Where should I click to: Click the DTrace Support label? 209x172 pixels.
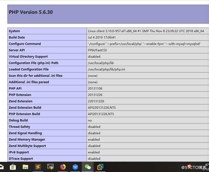[21, 159]
